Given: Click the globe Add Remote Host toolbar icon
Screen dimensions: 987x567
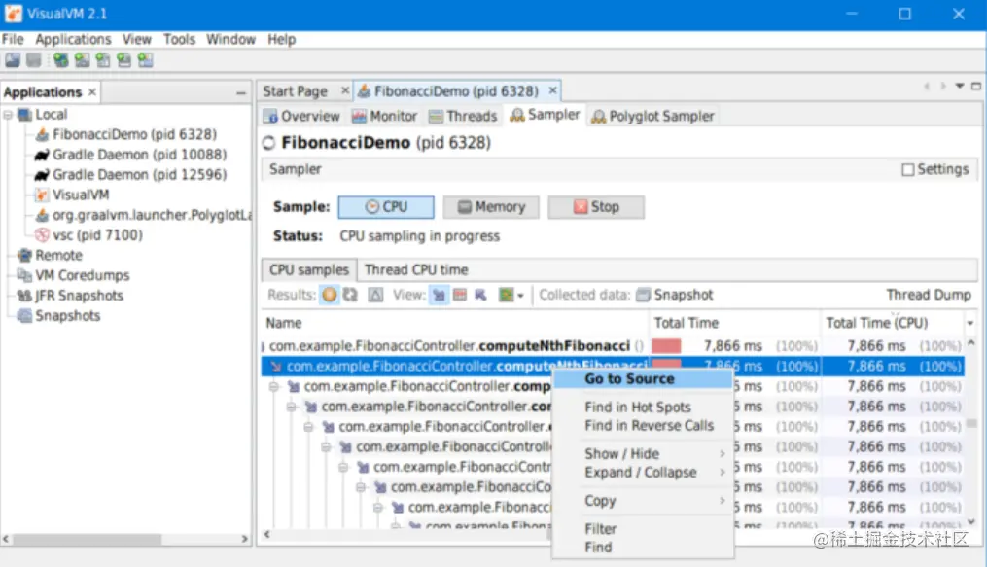Looking at the screenshot, I should (61, 60).
